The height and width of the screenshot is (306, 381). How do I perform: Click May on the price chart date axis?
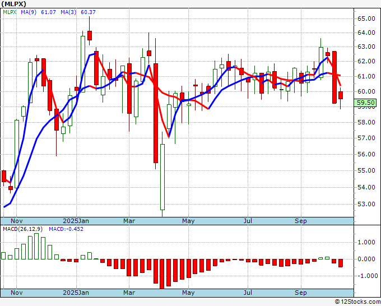click(x=188, y=221)
